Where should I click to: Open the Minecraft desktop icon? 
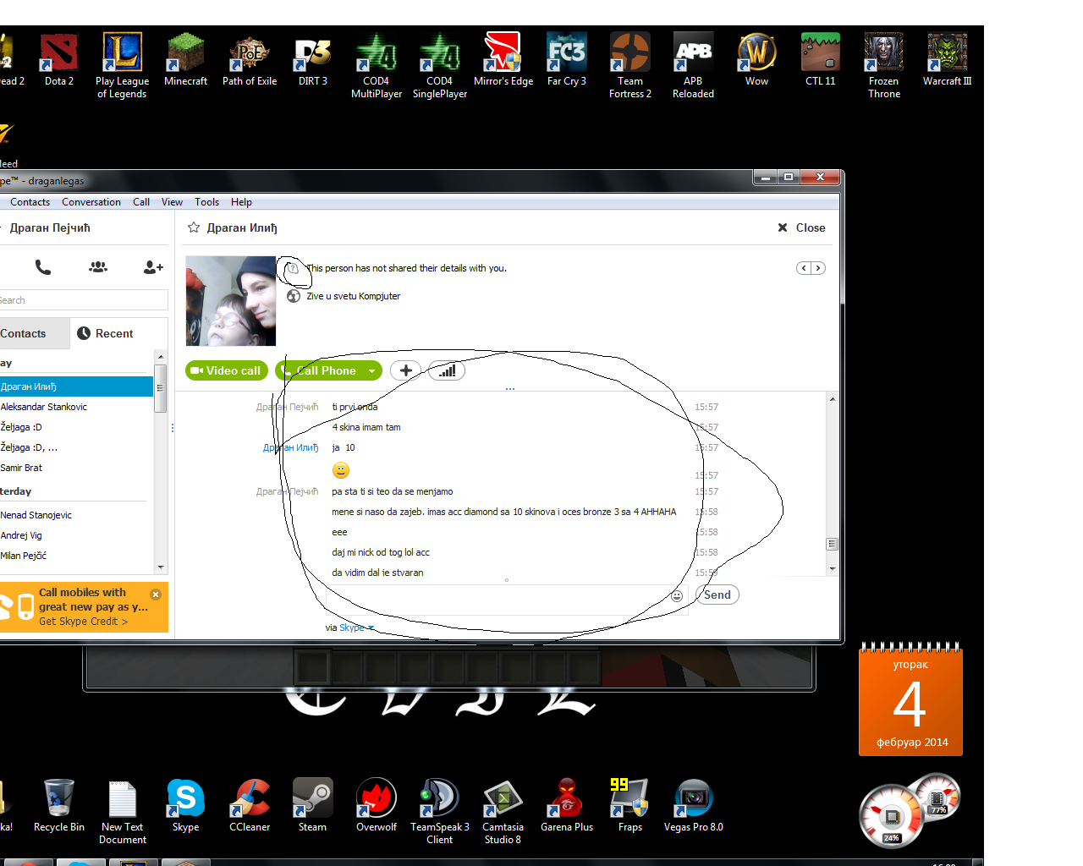(x=185, y=59)
